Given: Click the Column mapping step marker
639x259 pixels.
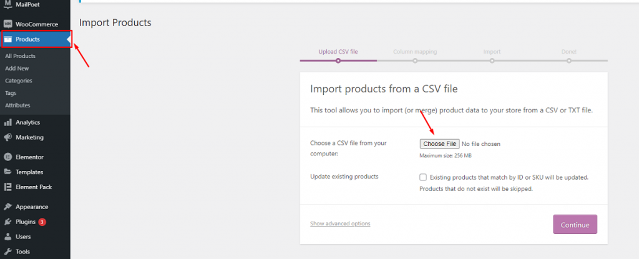Looking at the screenshot, I should [415, 61].
